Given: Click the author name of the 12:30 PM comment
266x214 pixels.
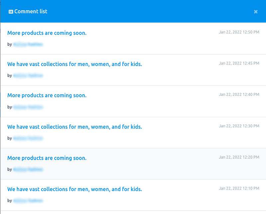Looking at the screenshot, I should (x=28, y=138).
